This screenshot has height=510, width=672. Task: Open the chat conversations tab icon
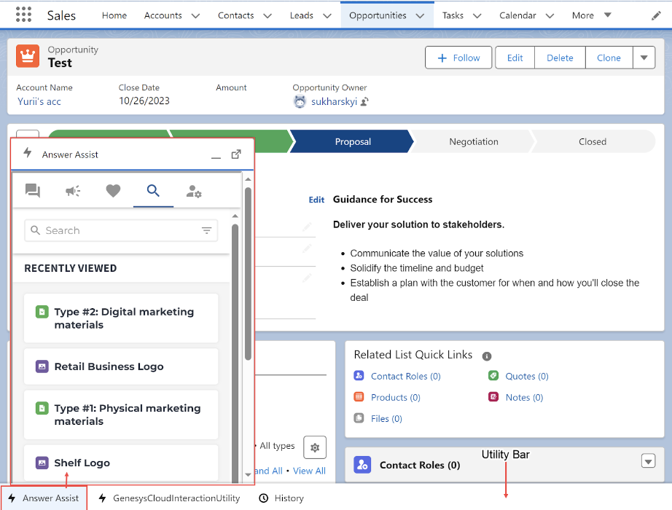point(33,190)
